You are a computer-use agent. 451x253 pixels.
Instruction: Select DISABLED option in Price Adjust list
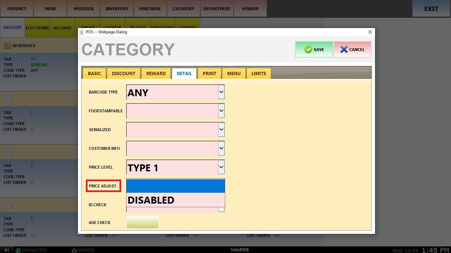(x=175, y=200)
